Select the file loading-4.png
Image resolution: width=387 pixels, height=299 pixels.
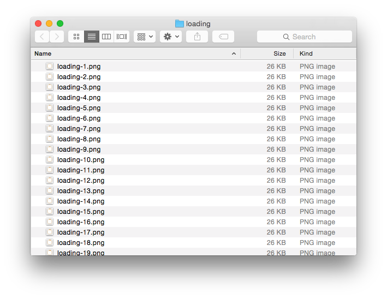click(193, 98)
